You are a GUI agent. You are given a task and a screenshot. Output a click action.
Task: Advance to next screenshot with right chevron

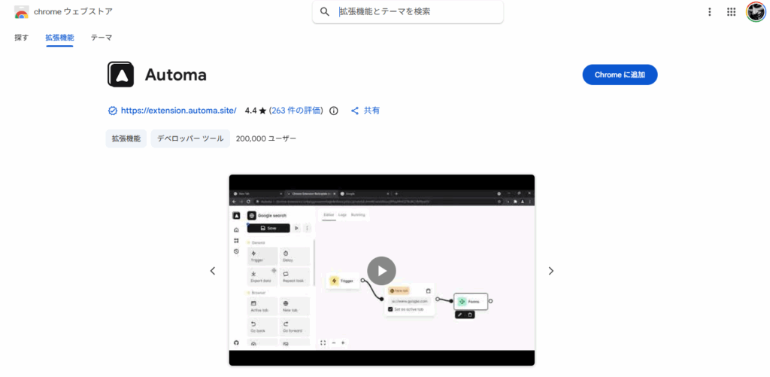coord(550,271)
